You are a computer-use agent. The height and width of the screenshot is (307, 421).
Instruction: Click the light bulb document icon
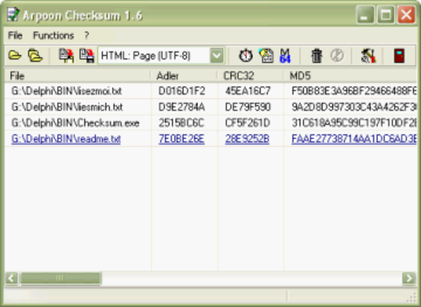[266, 56]
